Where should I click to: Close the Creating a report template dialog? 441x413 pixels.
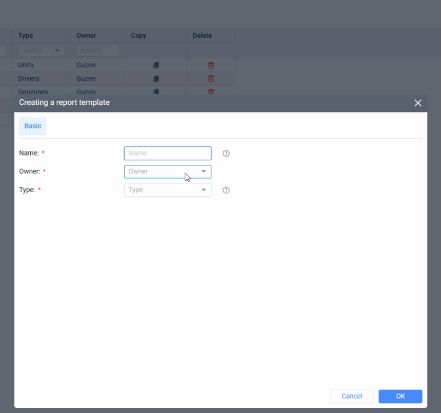tap(418, 103)
